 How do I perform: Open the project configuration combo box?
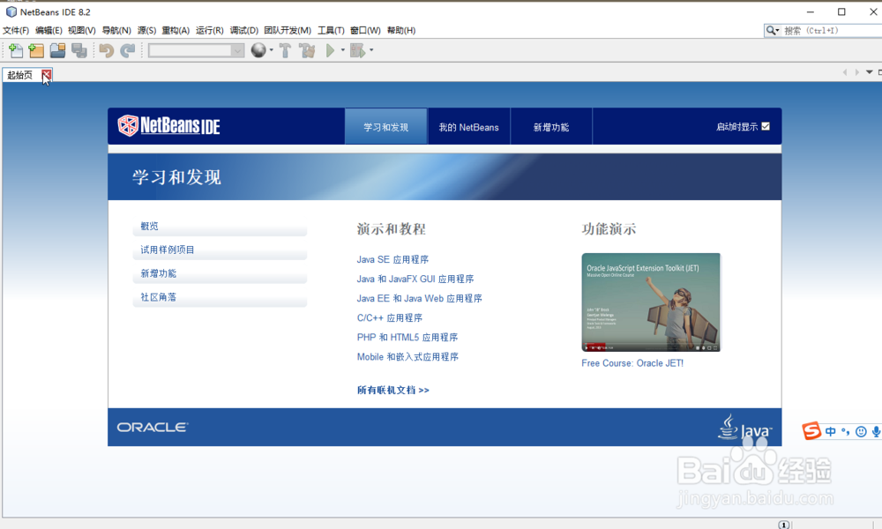(197, 50)
